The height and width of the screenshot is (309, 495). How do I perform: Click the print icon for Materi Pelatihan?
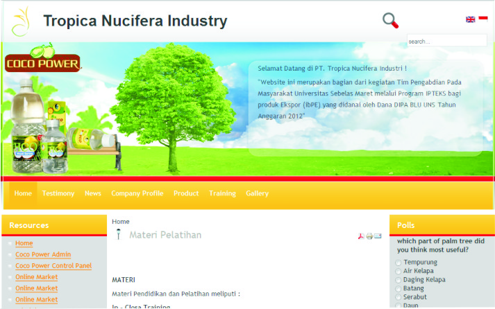click(x=369, y=236)
